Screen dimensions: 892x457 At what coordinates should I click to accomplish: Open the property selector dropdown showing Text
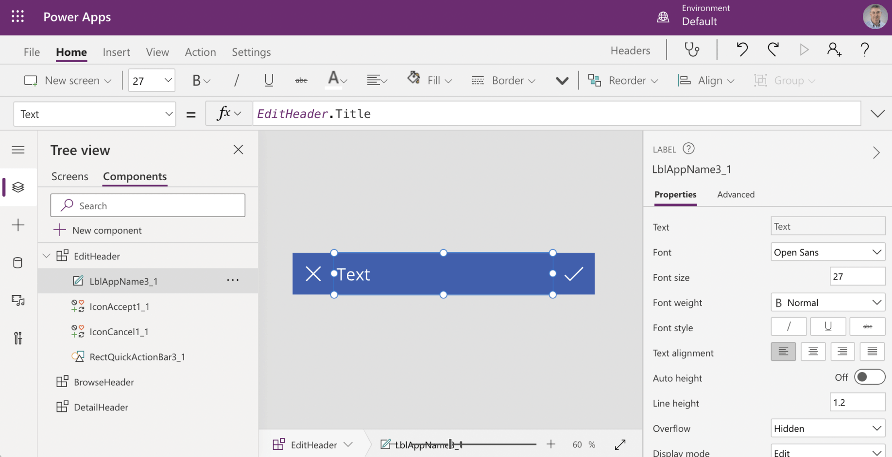point(95,114)
